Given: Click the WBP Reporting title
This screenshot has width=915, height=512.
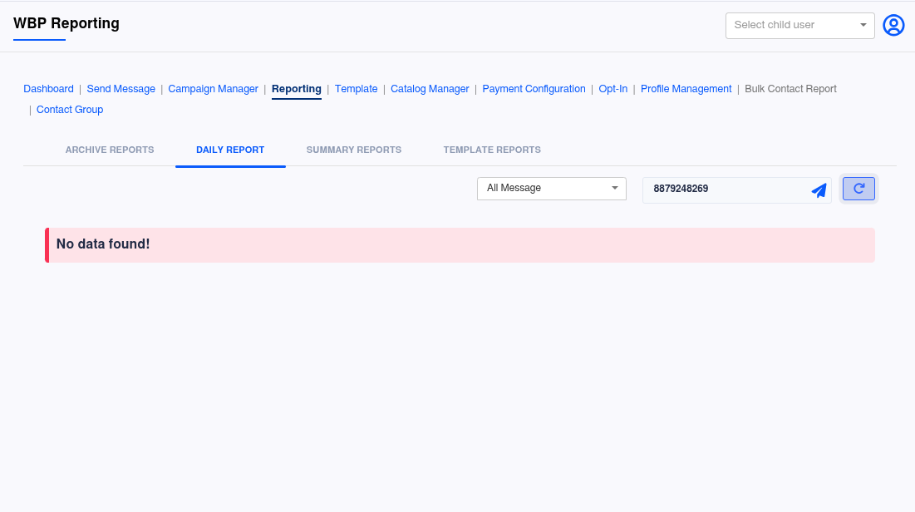Looking at the screenshot, I should [66, 23].
